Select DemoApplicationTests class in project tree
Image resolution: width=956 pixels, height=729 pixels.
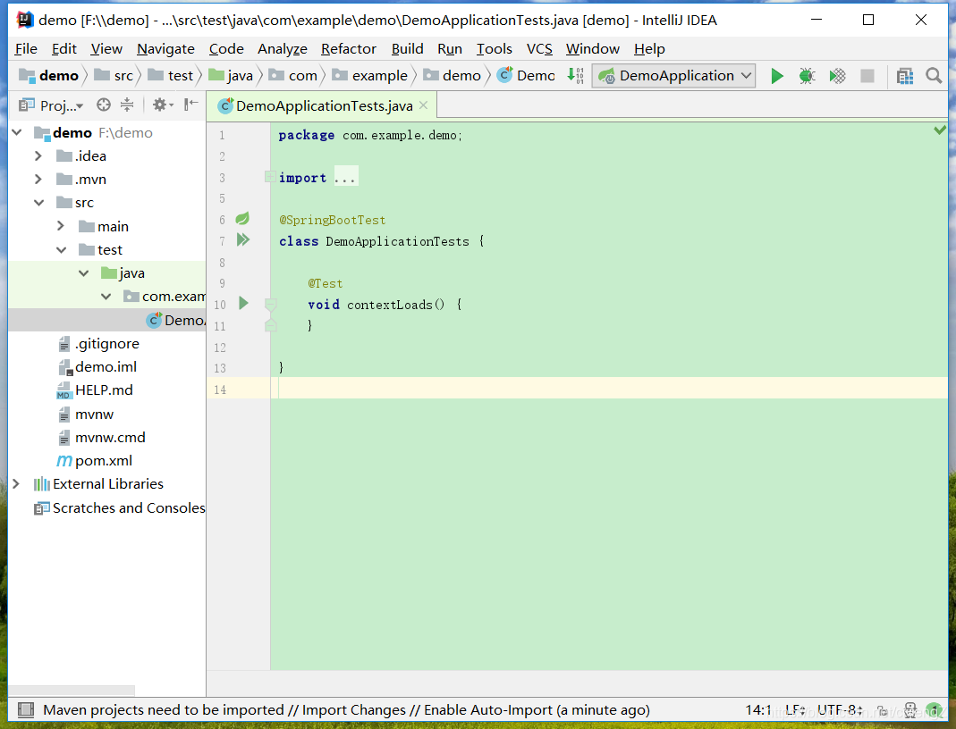click(x=175, y=321)
